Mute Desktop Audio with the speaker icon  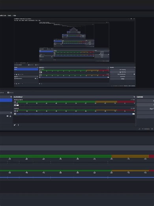click(15, 105)
